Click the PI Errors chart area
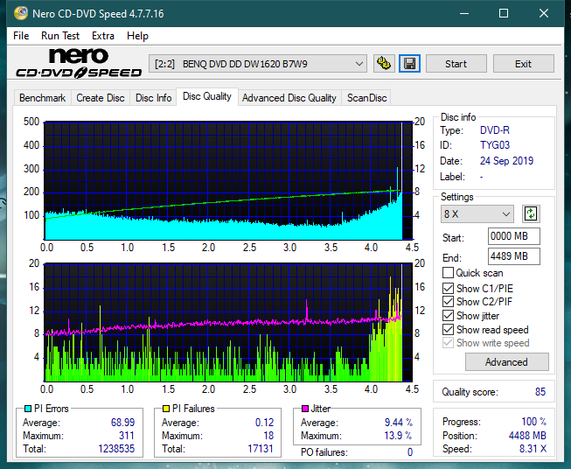Screen dimensions: 571x469 228,180
